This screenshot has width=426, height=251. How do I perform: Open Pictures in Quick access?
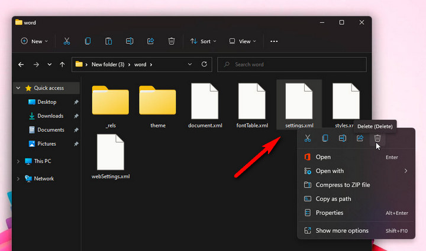(x=47, y=144)
